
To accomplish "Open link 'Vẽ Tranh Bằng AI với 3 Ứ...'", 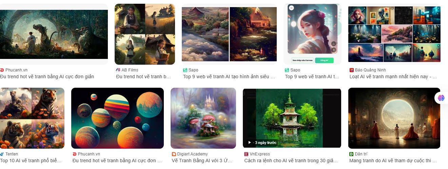I will tap(202, 161).
